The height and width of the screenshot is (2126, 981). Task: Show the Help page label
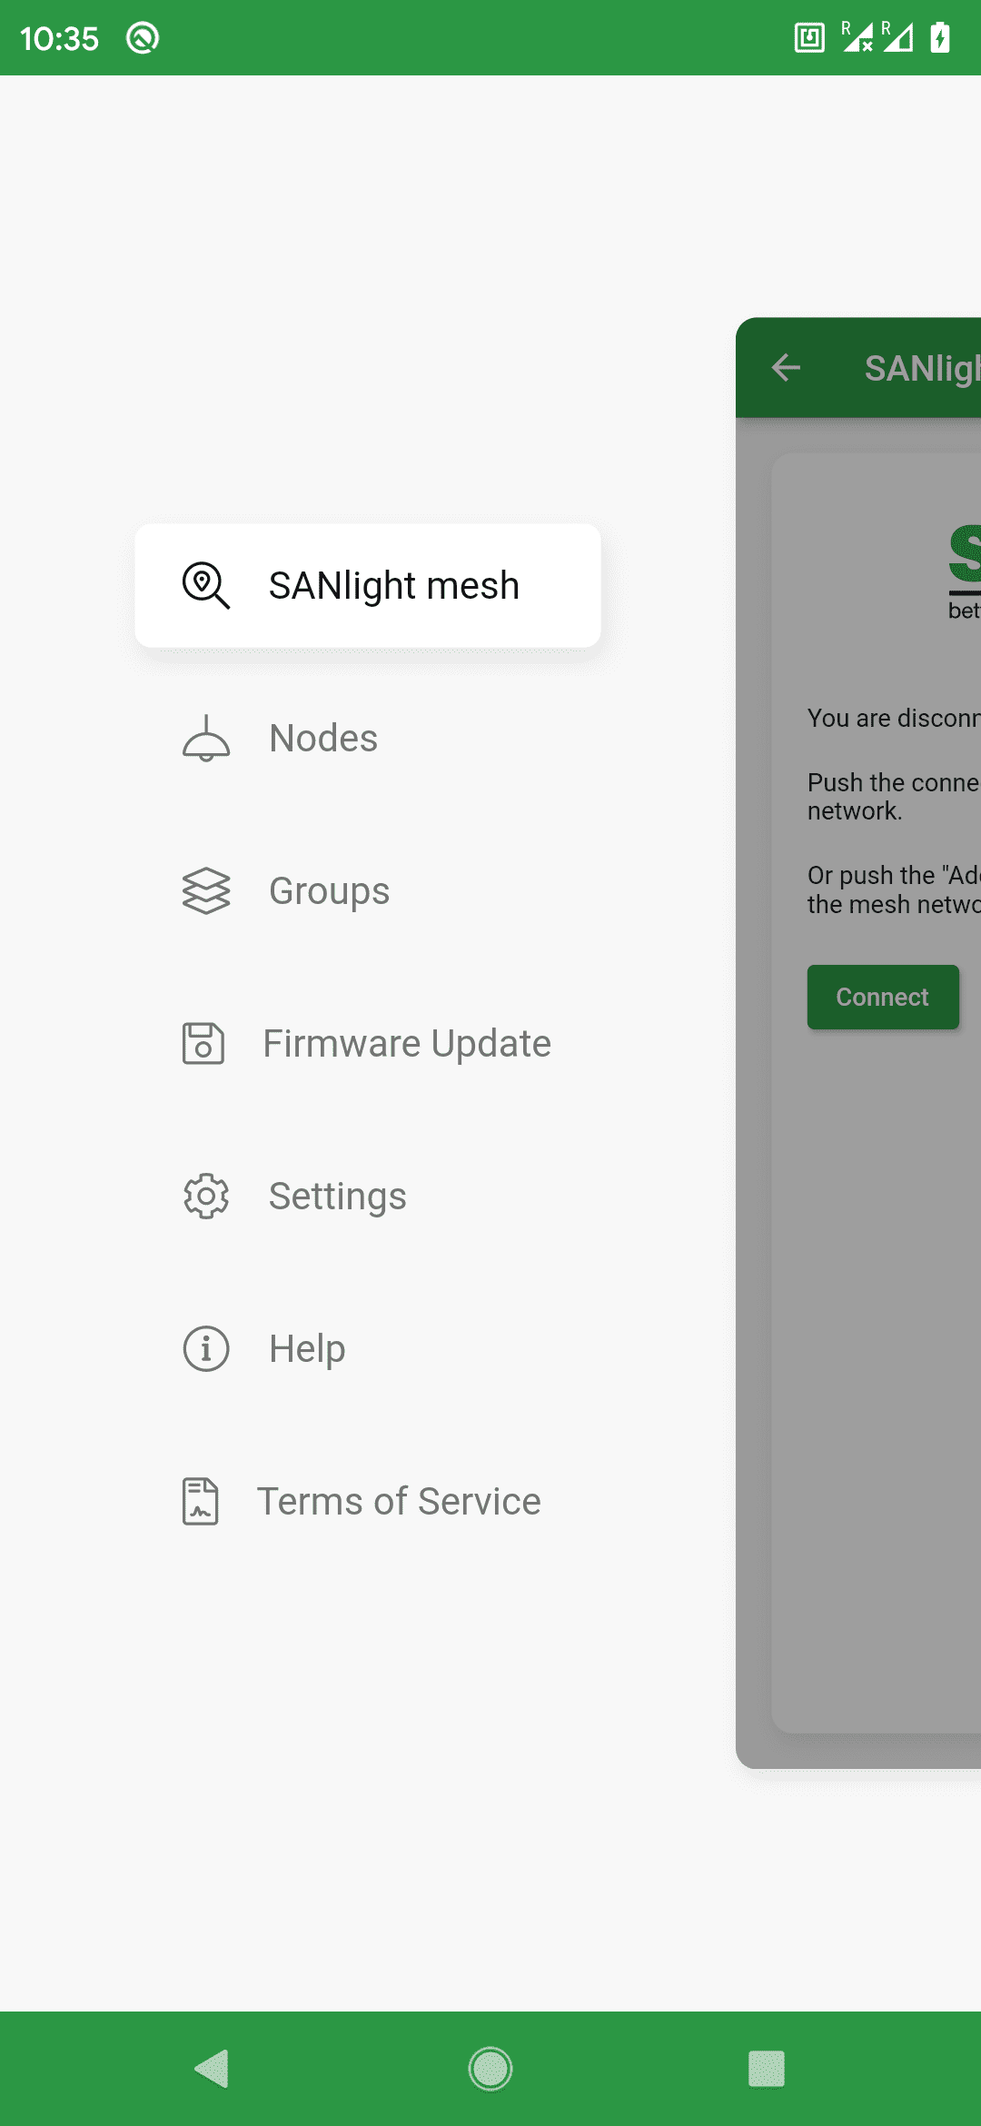pos(307,1348)
